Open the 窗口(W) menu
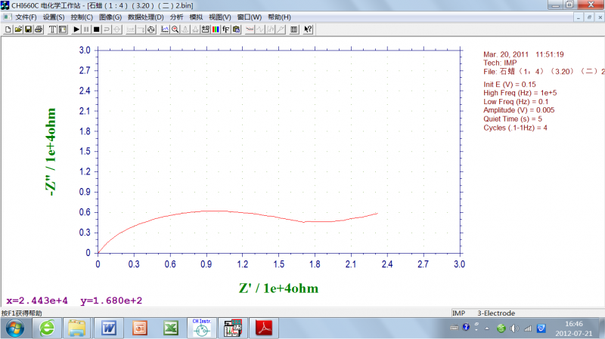605x339 pixels. 250,17
